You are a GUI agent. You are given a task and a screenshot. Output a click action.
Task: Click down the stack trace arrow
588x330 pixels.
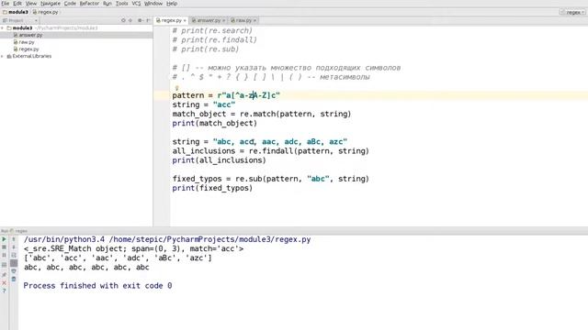pos(14,247)
